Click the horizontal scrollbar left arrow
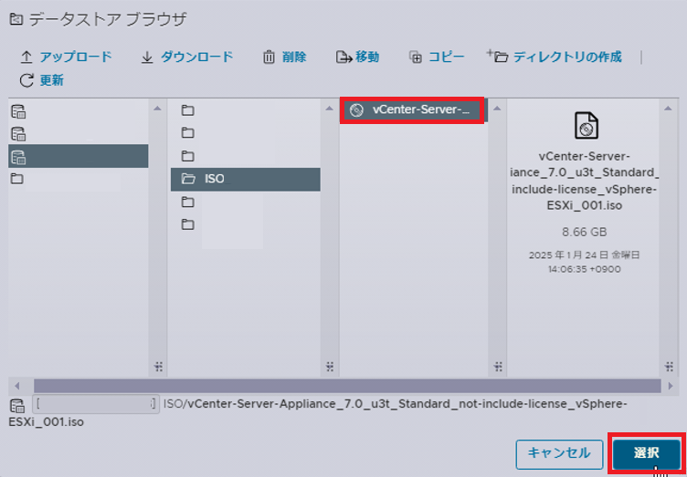Image resolution: width=687 pixels, height=477 pixels. pyautogui.click(x=17, y=386)
